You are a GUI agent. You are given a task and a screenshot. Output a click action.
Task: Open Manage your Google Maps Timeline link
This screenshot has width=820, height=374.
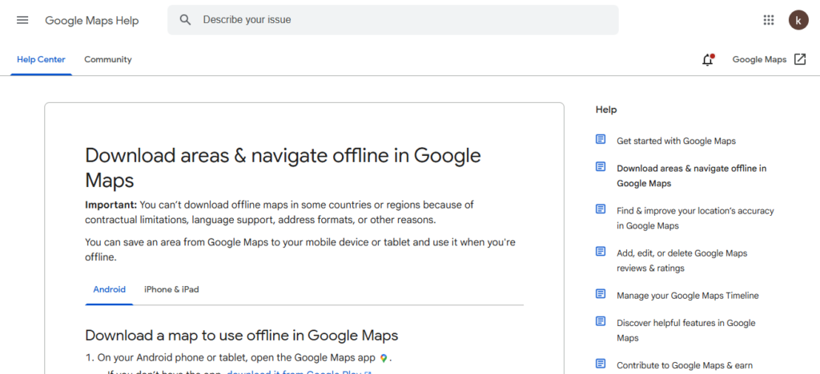687,296
